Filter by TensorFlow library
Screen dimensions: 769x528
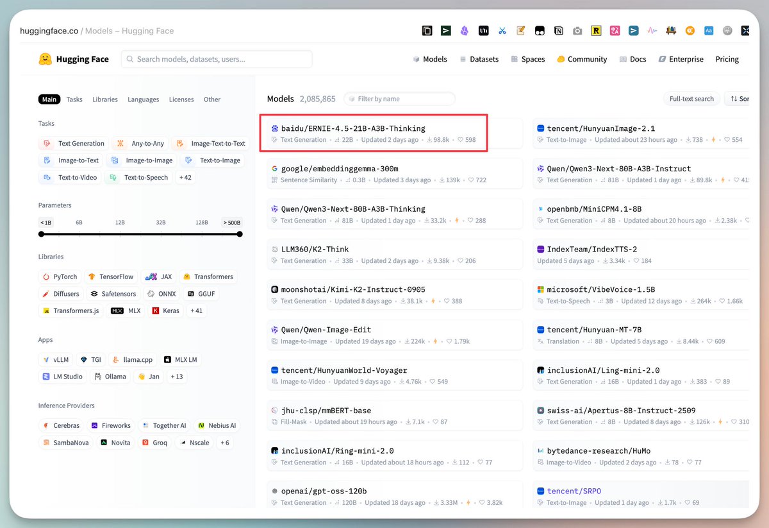click(x=112, y=277)
